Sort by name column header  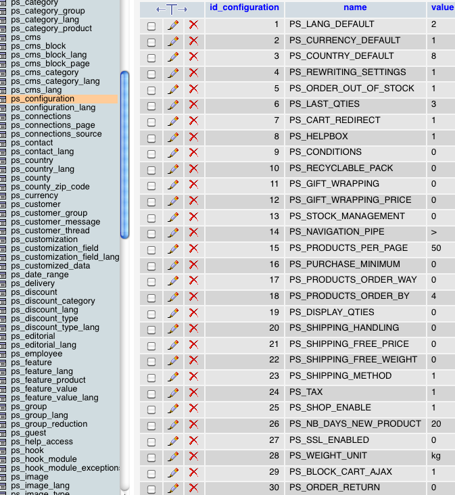coord(355,7)
